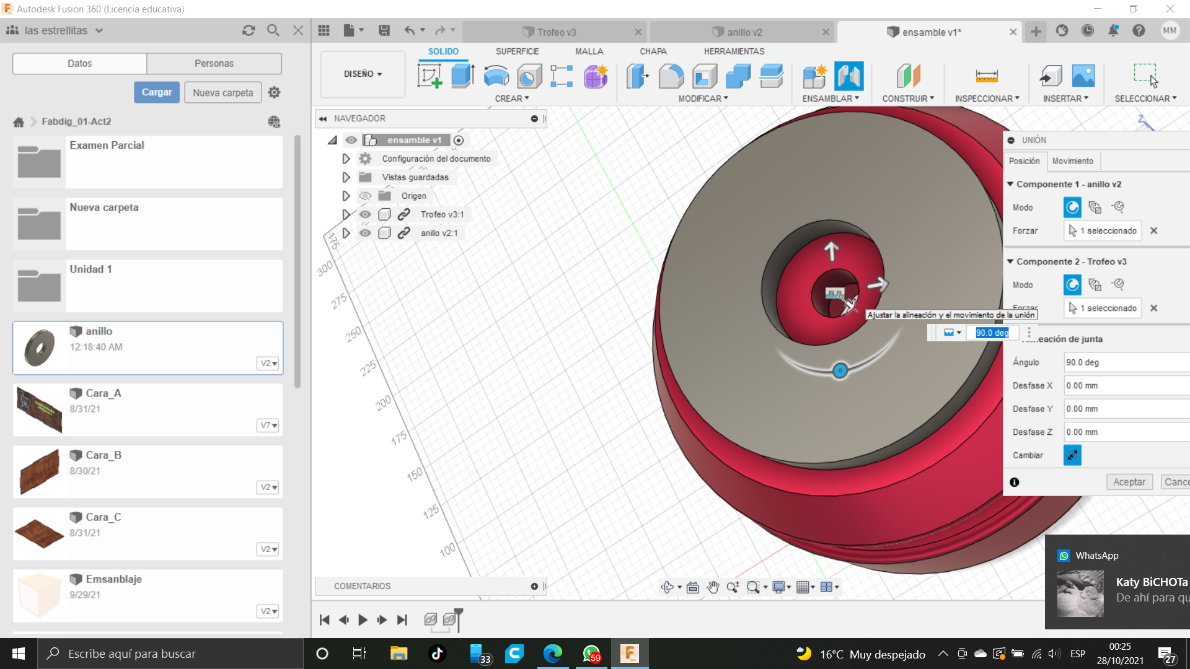Open the DISEÑO workspace dropdown
The height and width of the screenshot is (669, 1190).
point(363,74)
